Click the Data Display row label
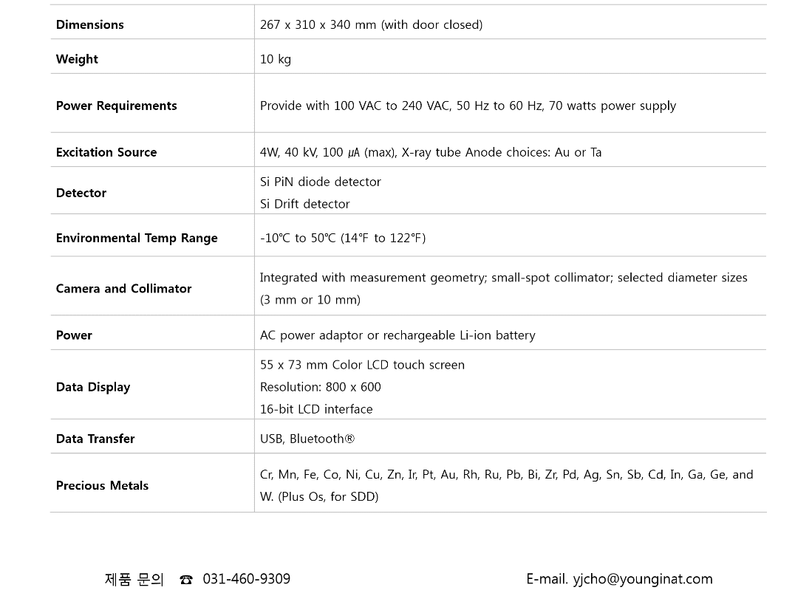812x593 pixels. coord(93,387)
